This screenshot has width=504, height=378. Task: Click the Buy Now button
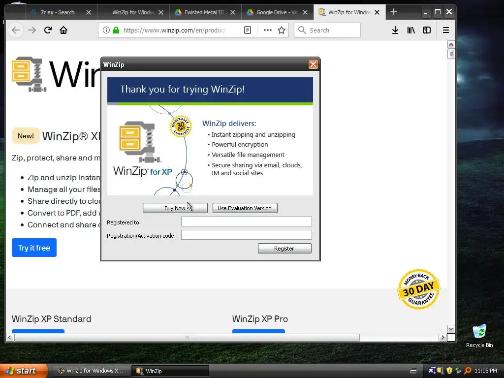pos(175,208)
